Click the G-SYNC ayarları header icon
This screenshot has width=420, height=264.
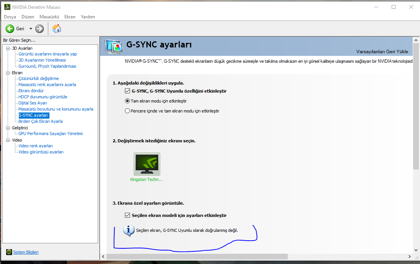point(114,47)
